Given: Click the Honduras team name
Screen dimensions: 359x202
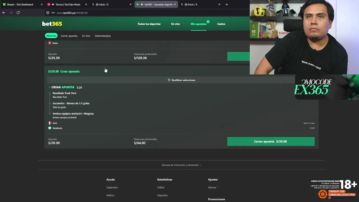Looking at the screenshot, I should click(x=57, y=128).
